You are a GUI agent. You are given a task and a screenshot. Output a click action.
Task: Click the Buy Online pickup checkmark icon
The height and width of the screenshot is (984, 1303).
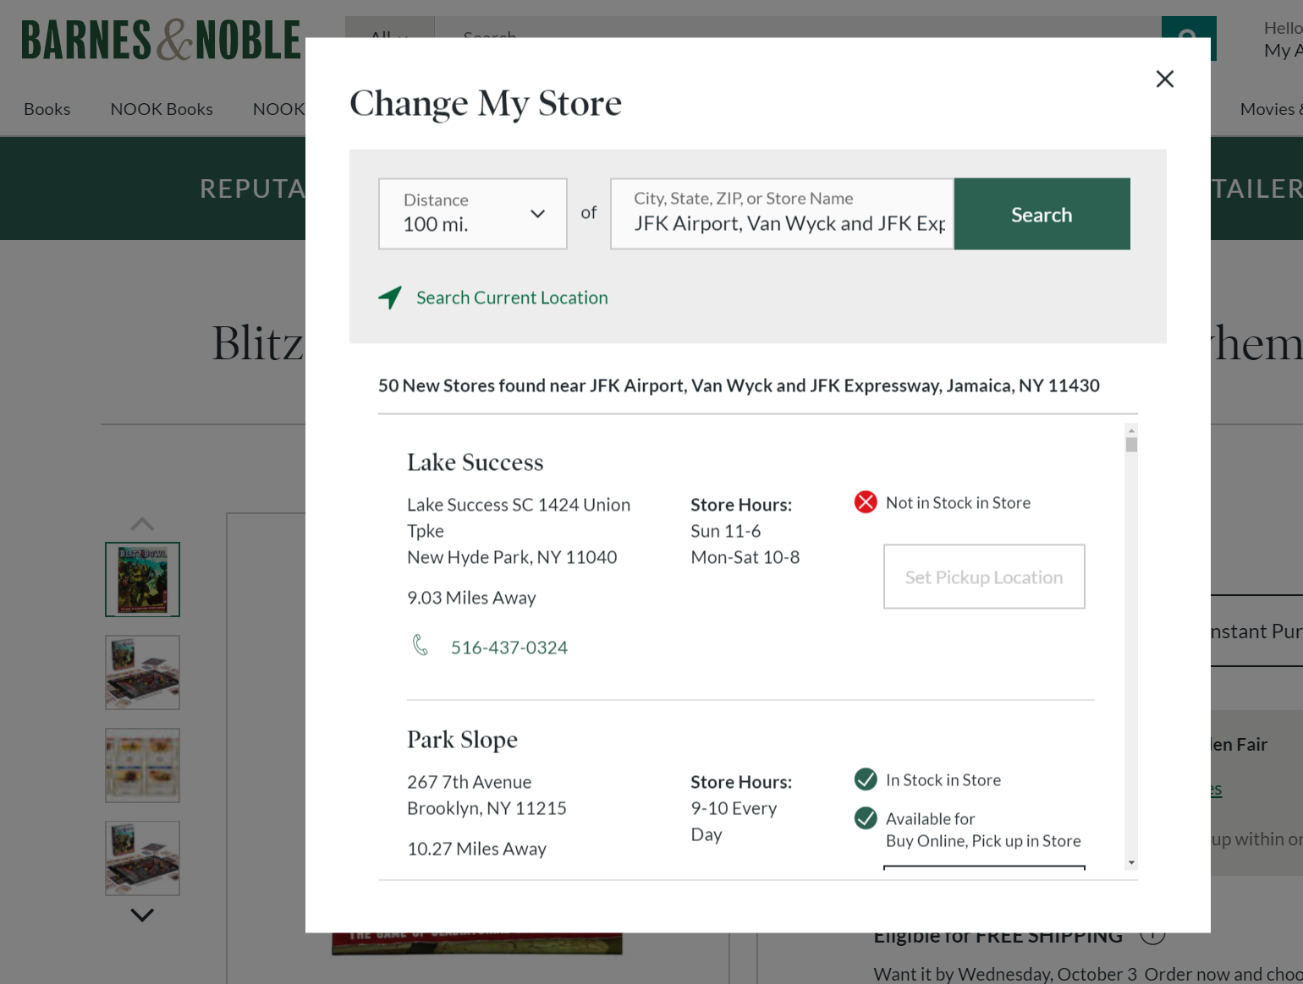(x=866, y=818)
